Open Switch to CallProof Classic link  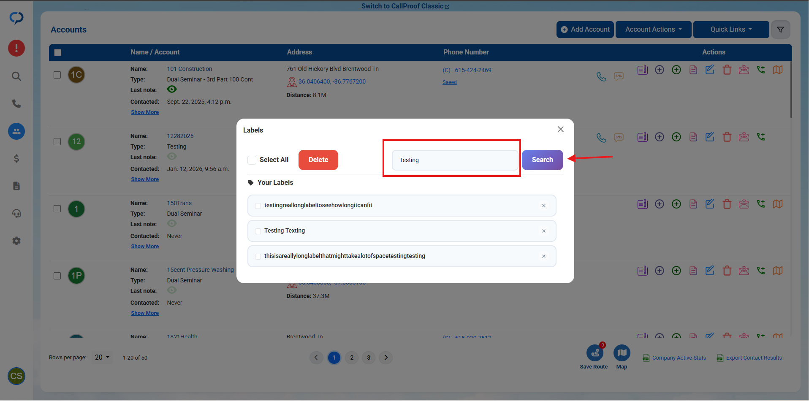[405, 6]
